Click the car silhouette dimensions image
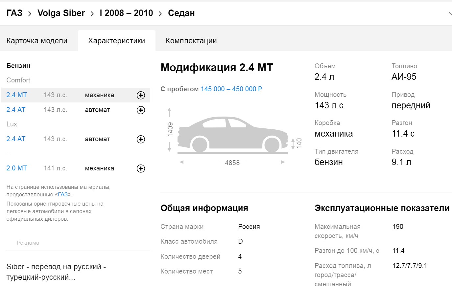The width and height of the screenshot is (452, 286). 232,135
